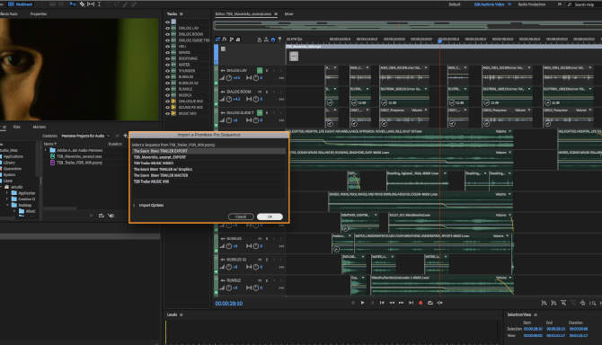Open the Levels panel menu icon
The image size is (602, 345).
pos(181,314)
